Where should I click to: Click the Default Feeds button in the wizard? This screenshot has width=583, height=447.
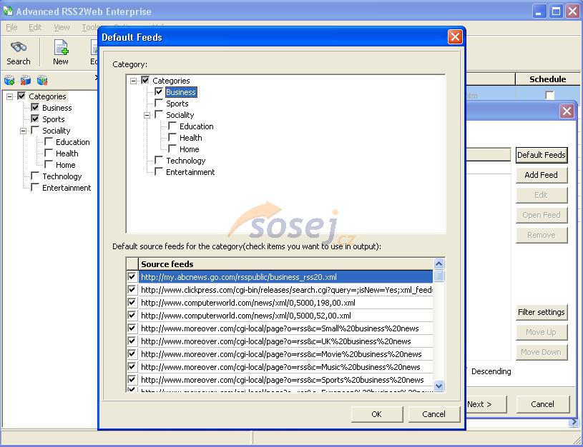(x=542, y=155)
